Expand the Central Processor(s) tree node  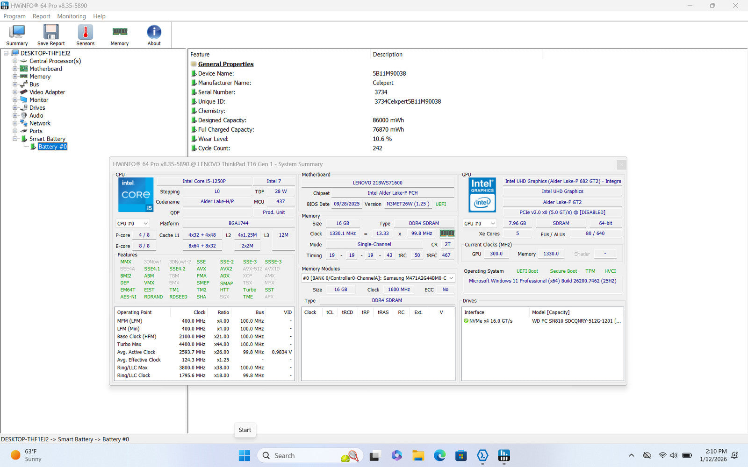(15, 61)
